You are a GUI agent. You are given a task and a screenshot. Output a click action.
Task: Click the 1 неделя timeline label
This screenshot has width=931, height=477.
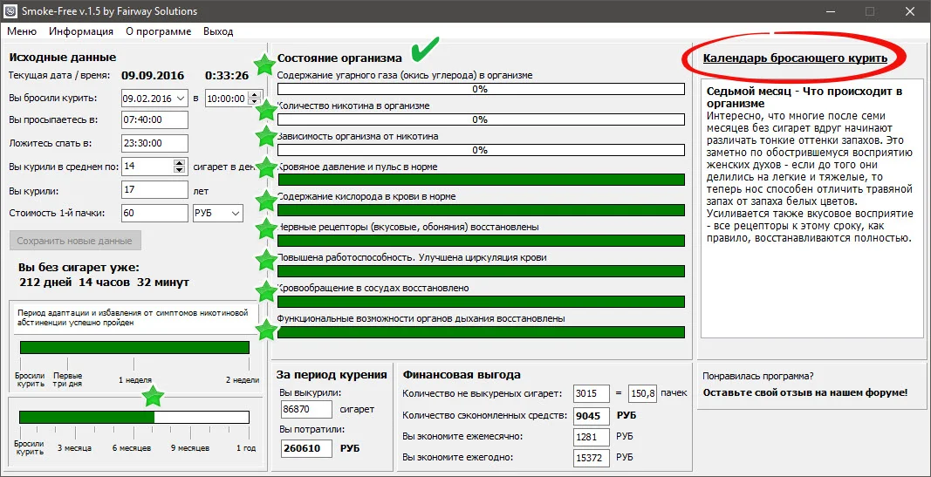[135, 380]
